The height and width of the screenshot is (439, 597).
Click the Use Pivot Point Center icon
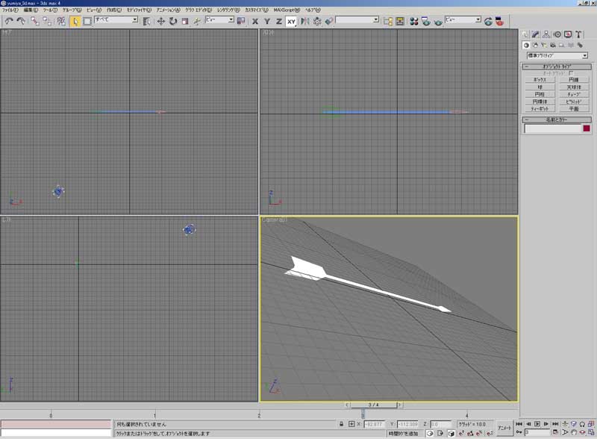[x=241, y=21]
